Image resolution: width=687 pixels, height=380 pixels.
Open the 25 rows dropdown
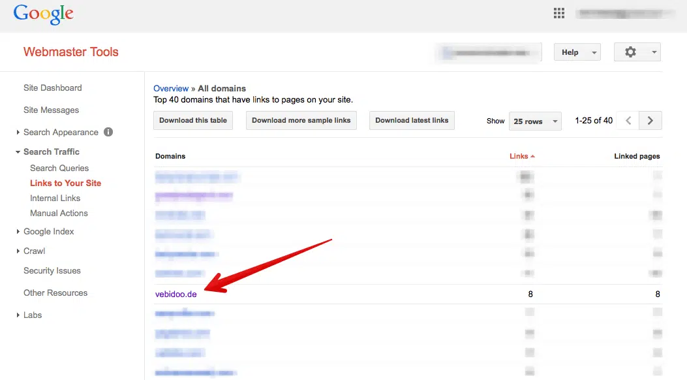pos(535,121)
